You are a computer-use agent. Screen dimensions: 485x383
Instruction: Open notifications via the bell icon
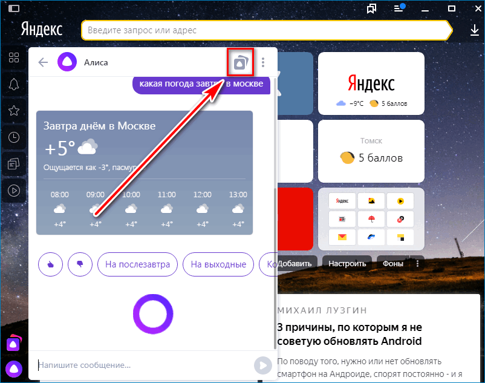[x=13, y=85]
